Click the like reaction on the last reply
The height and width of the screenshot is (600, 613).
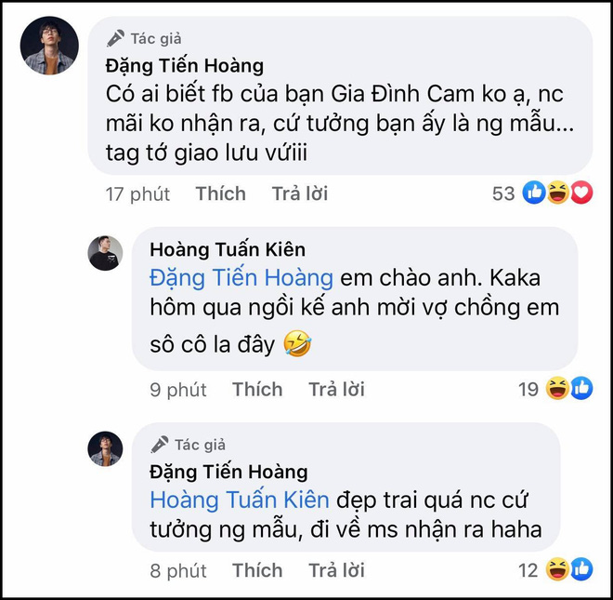(581, 568)
